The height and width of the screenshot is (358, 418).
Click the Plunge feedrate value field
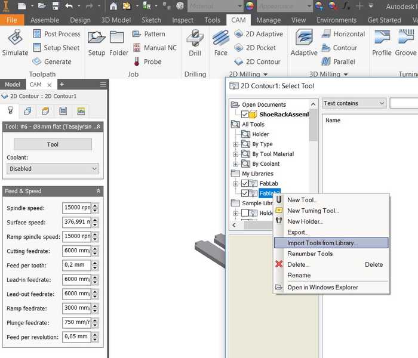pos(77,322)
